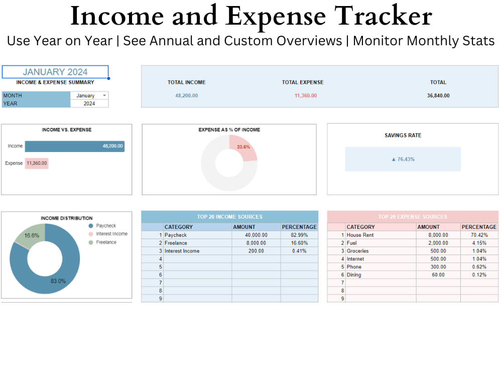
Task: Click the 0.62% percentage cell
Action: click(479, 267)
